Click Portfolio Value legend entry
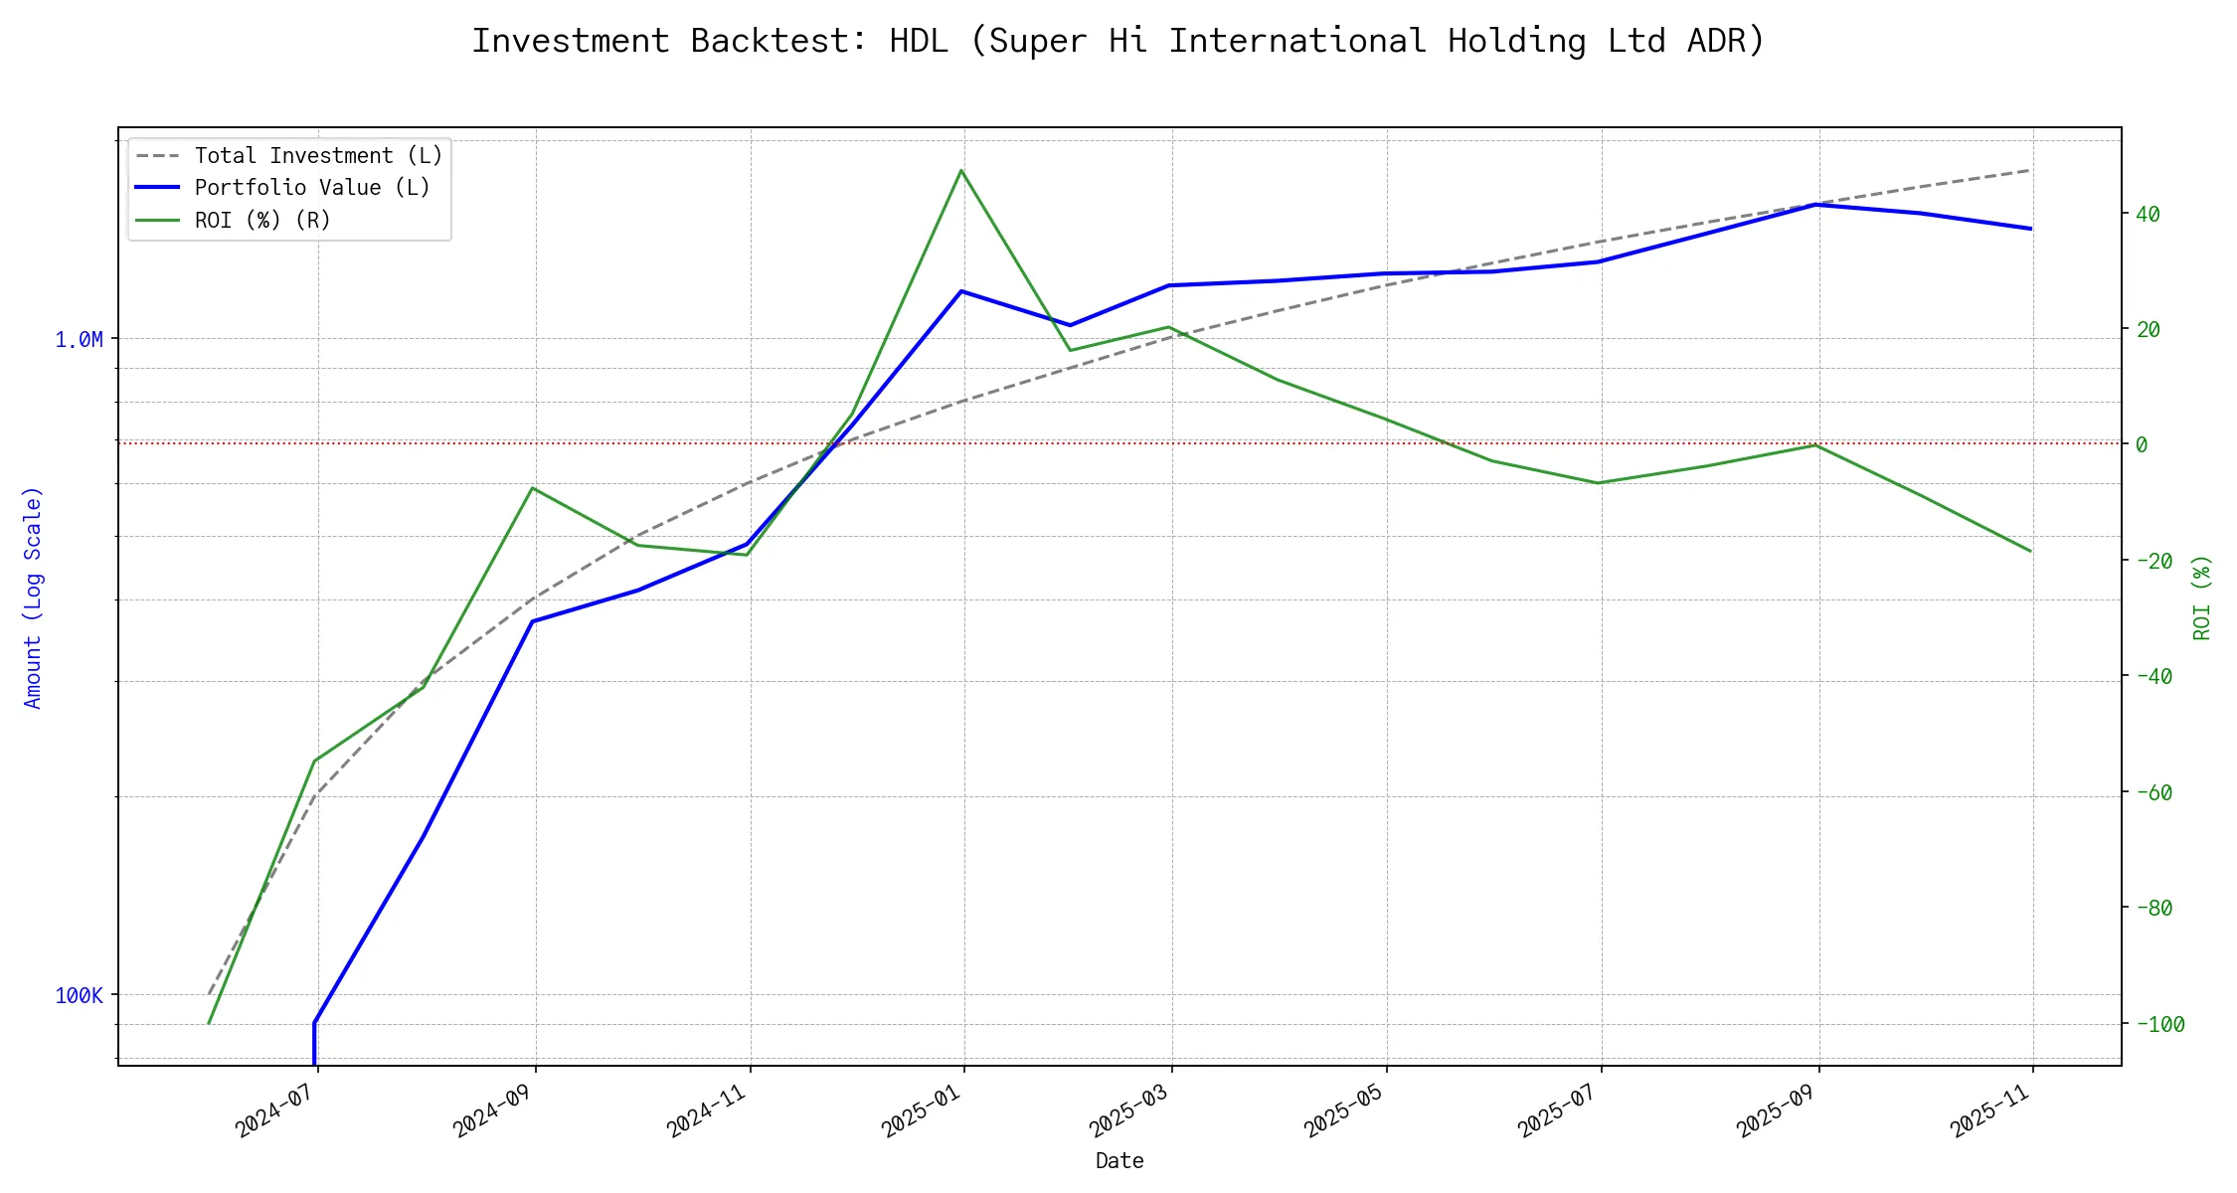This screenshot has height=1193, width=2237. click(x=312, y=188)
